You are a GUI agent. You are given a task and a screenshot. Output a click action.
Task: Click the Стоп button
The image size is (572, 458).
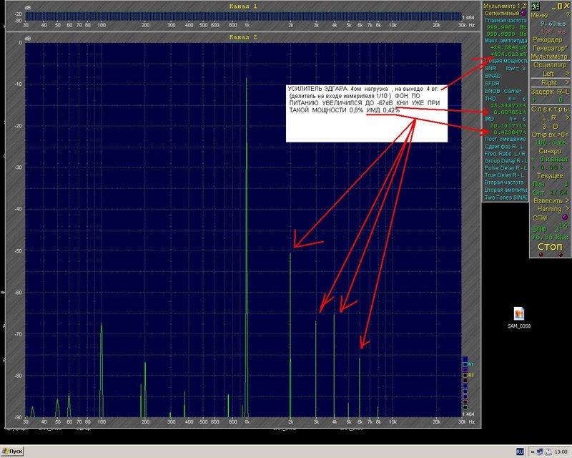point(550,247)
